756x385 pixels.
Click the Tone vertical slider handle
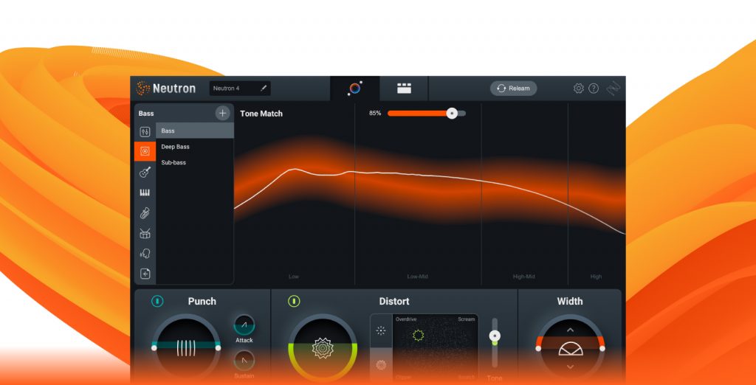(x=495, y=336)
